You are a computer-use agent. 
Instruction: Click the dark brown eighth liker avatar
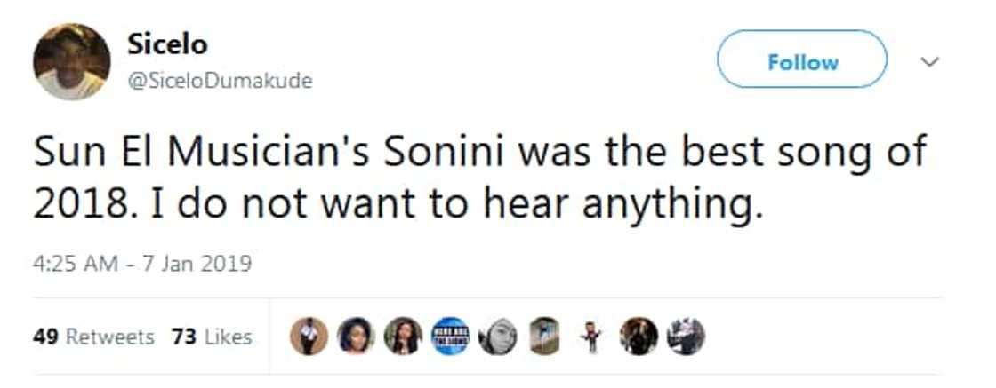tap(639, 337)
